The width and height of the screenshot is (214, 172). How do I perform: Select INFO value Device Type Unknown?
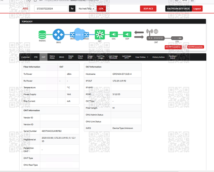click(x=123, y=128)
